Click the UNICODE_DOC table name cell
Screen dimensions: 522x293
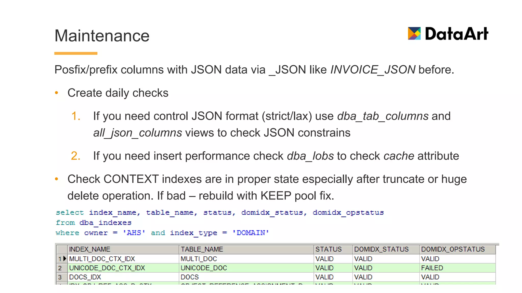tap(246, 268)
